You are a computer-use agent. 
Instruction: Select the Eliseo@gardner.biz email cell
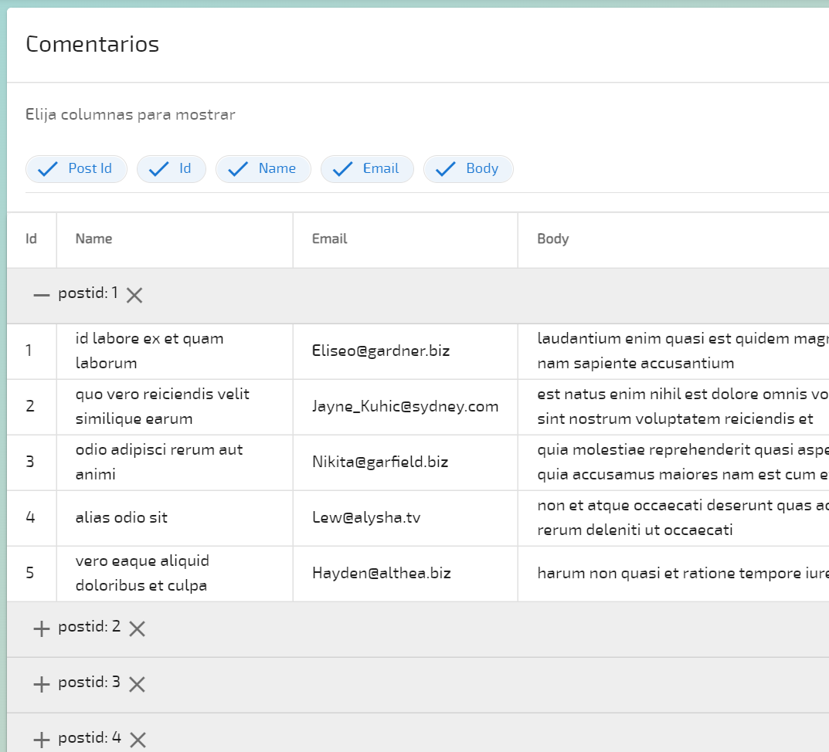[381, 351]
